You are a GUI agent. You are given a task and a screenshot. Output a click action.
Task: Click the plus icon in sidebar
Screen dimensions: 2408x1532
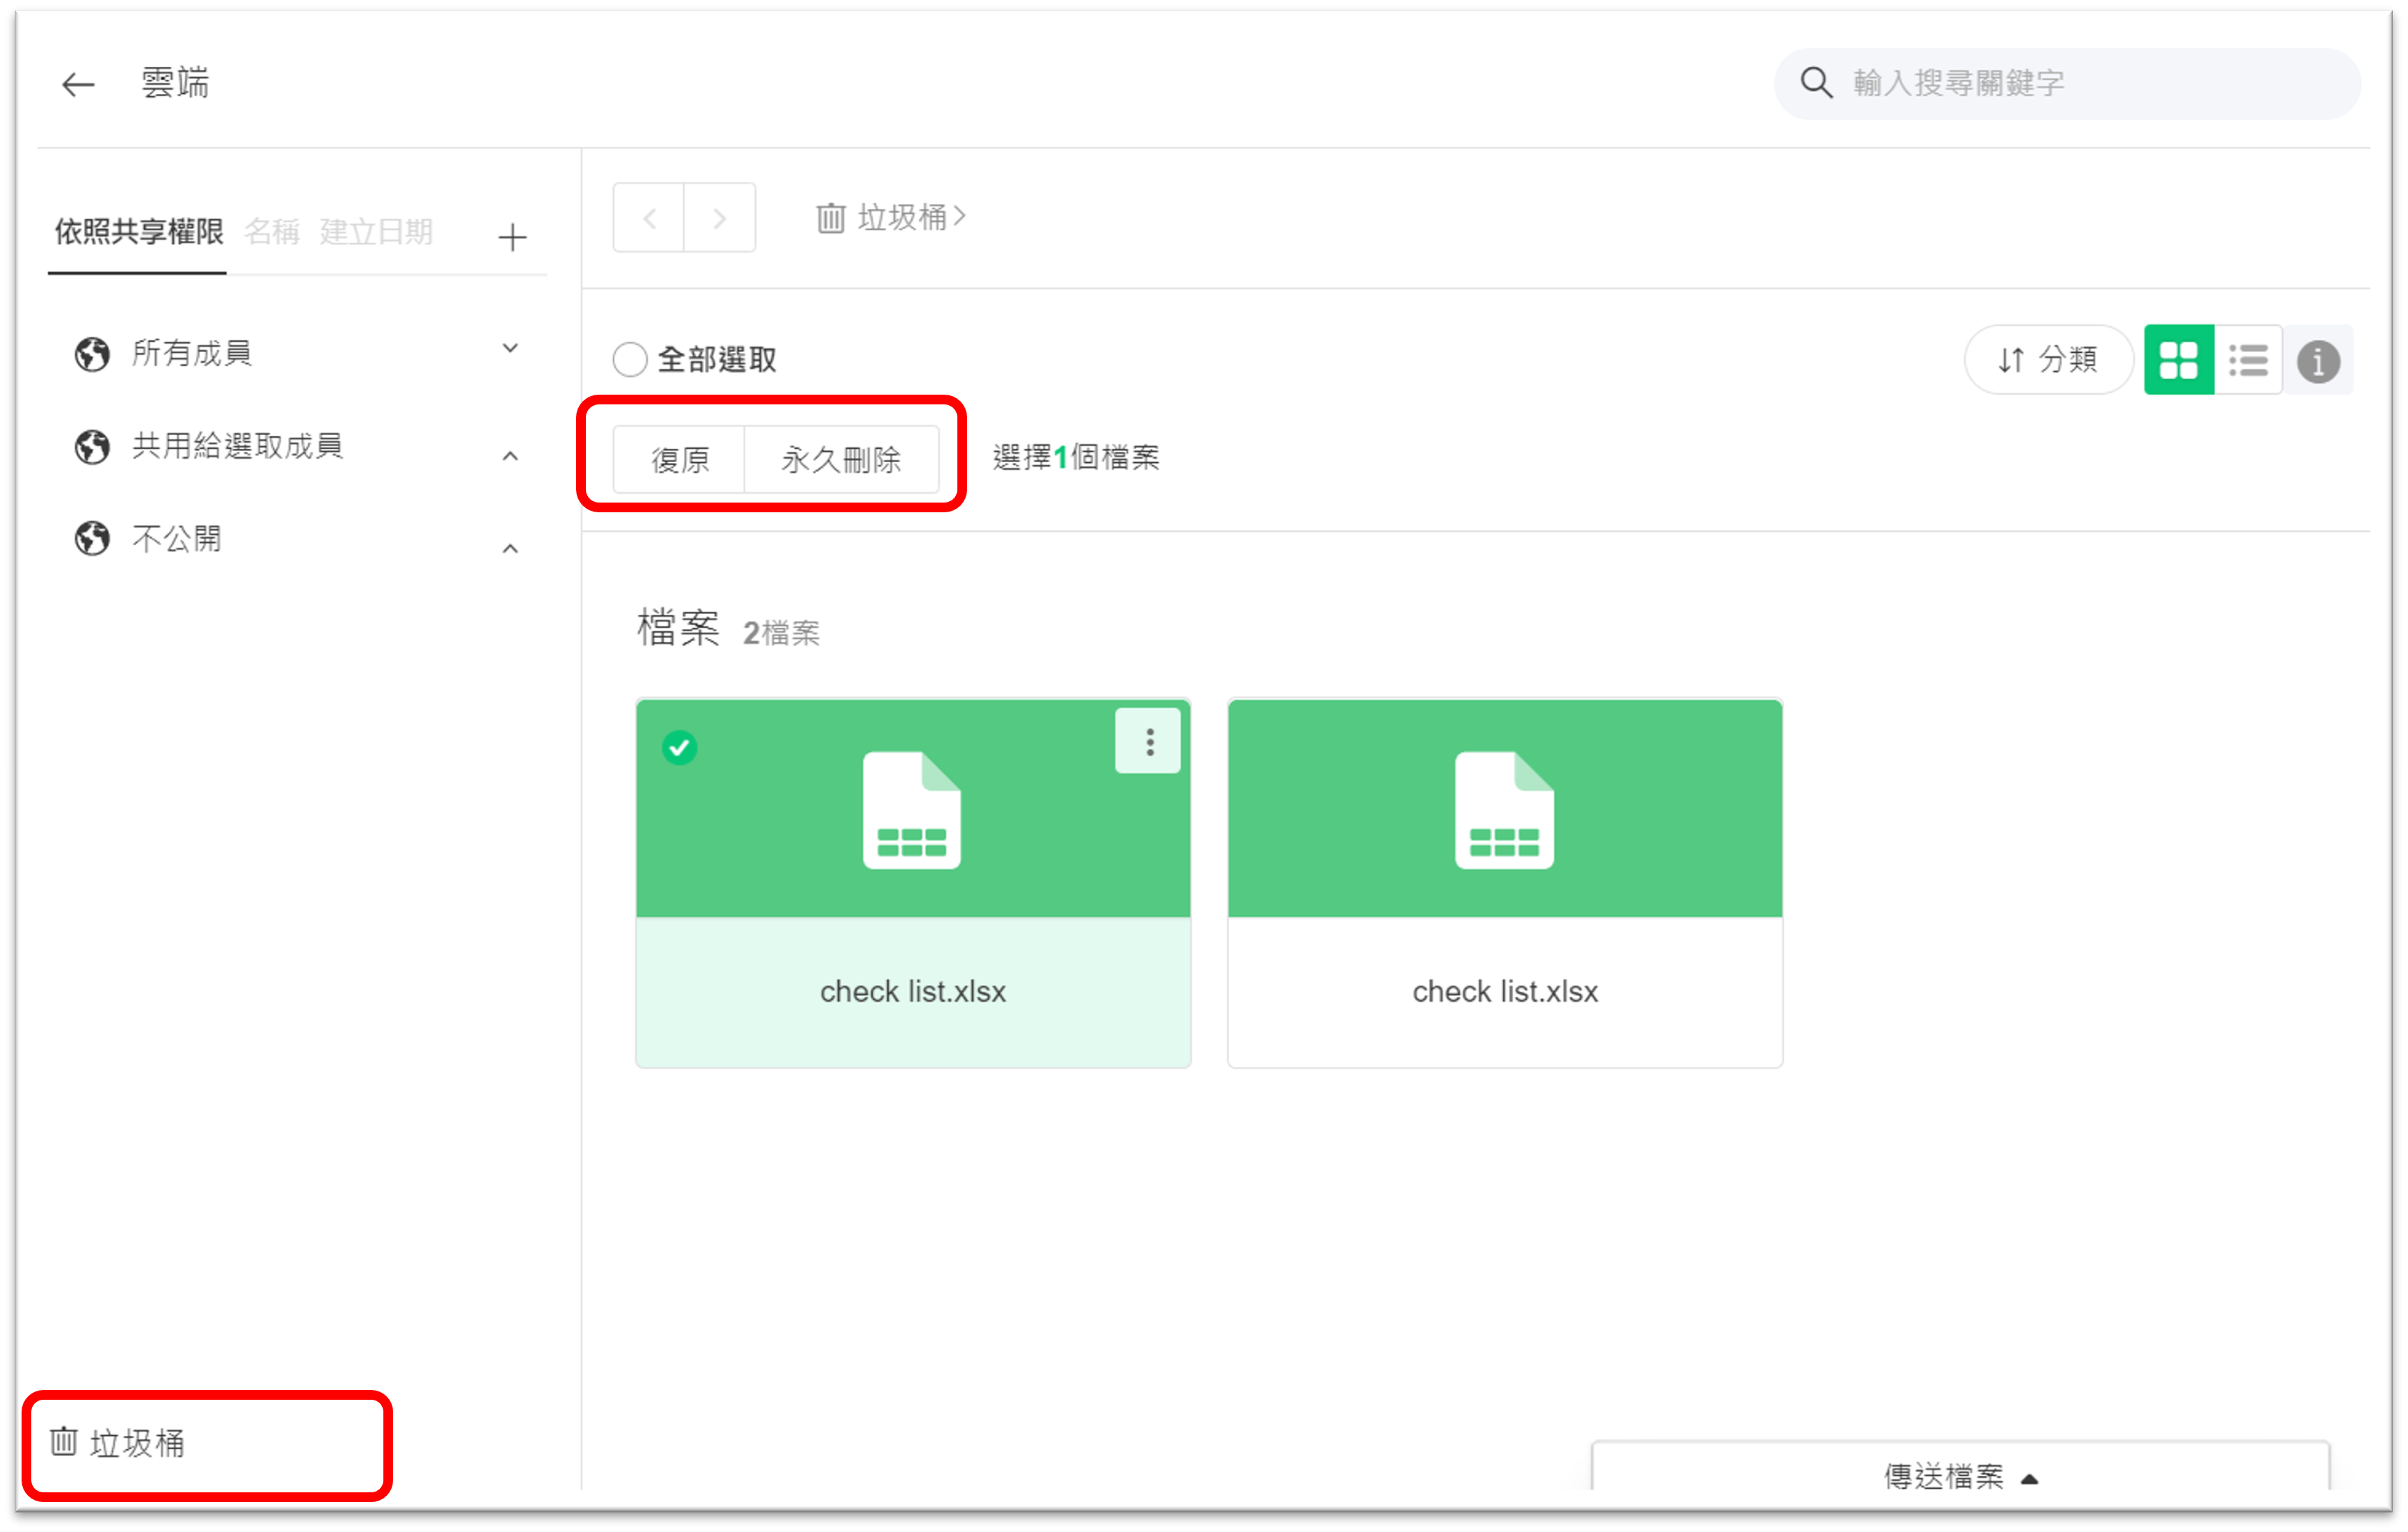(512, 237)
